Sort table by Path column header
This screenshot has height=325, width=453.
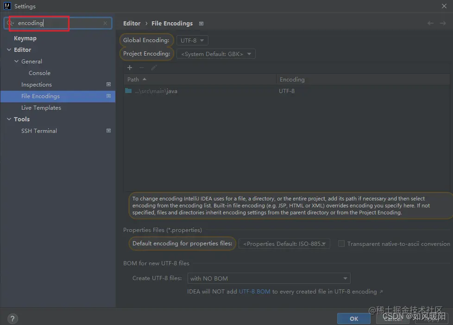200,79
